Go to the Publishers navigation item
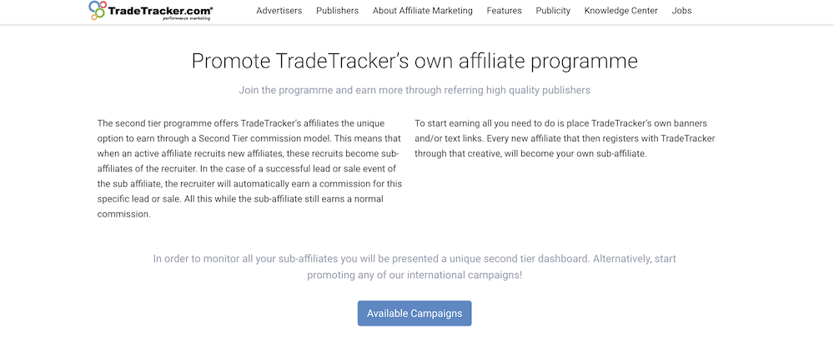 pos(337,11)
